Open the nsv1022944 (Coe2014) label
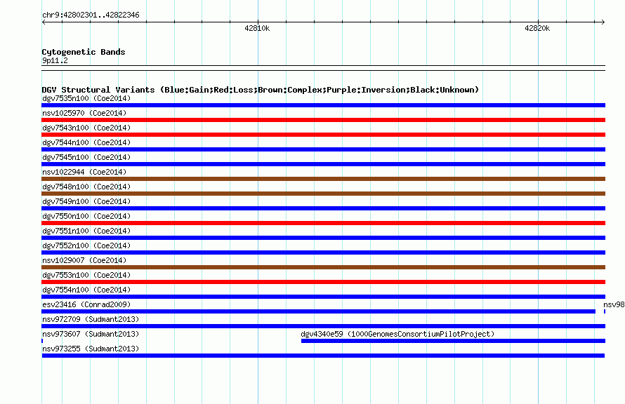Screen dimensions: 625x404 pos(84,172)
